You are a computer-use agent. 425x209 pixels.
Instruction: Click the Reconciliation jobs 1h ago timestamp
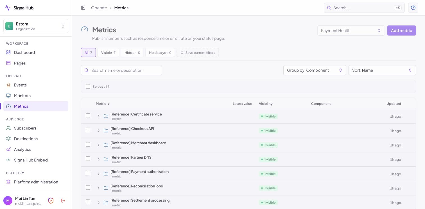395,188
